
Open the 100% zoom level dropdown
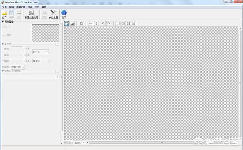79,143
